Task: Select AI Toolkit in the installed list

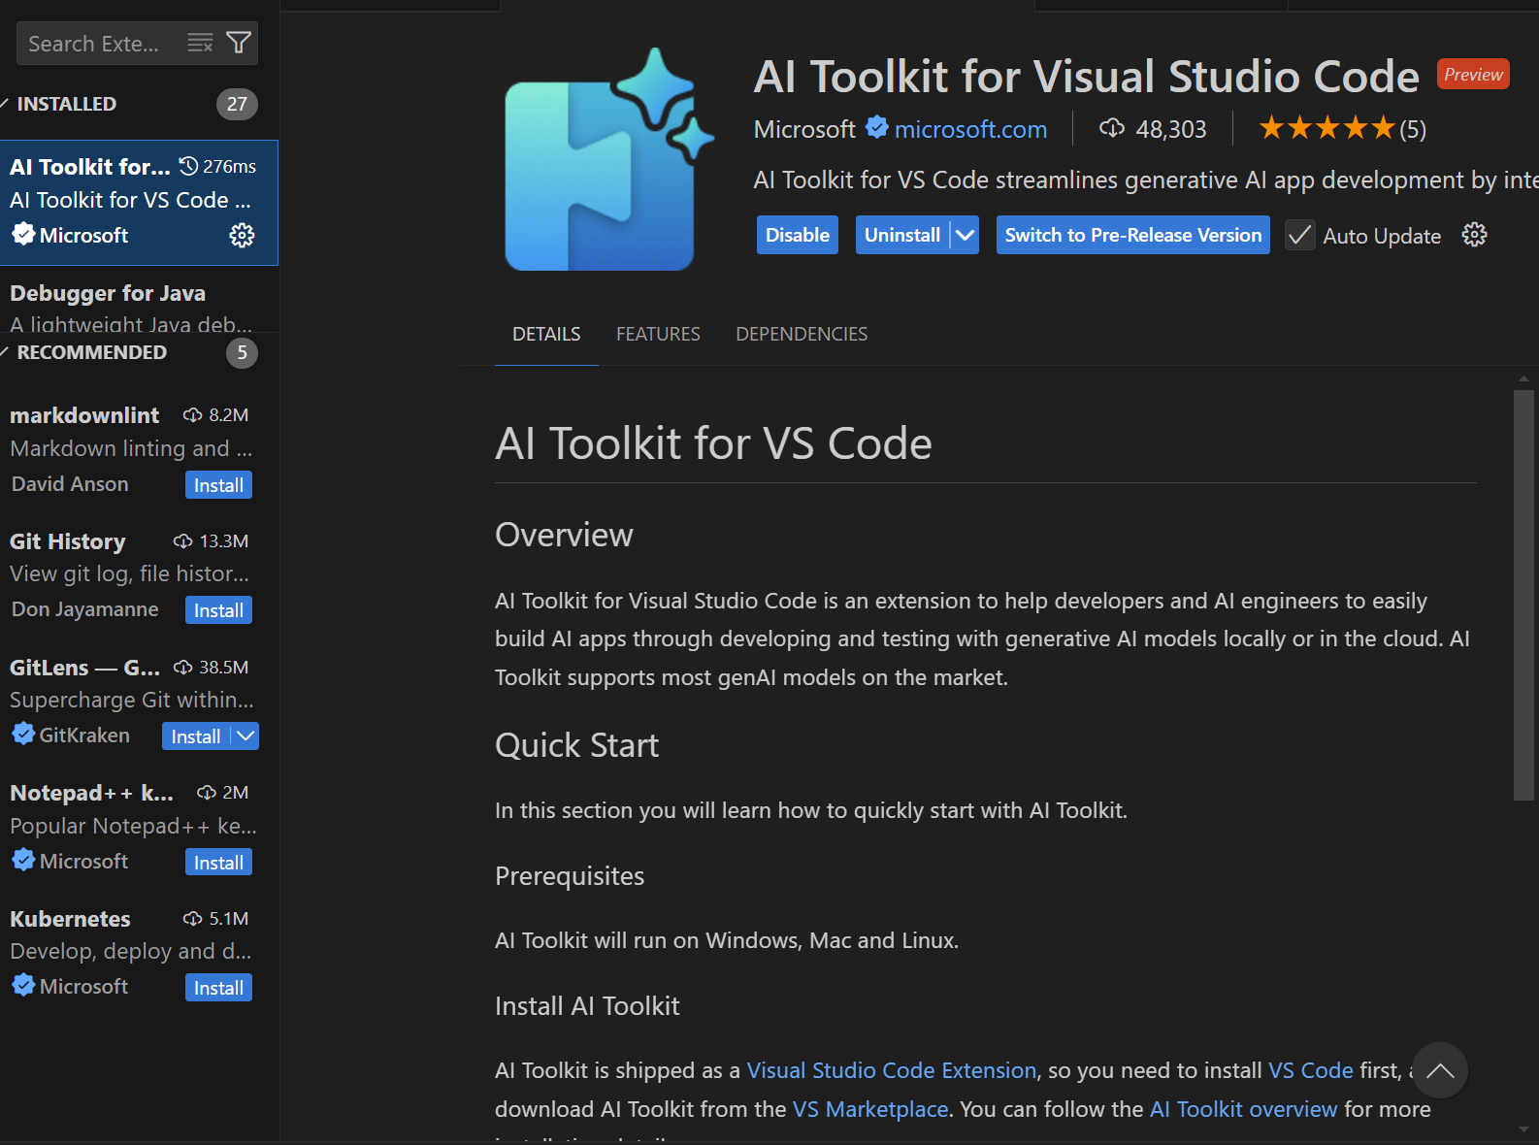Action: click(x=140, y=202)
